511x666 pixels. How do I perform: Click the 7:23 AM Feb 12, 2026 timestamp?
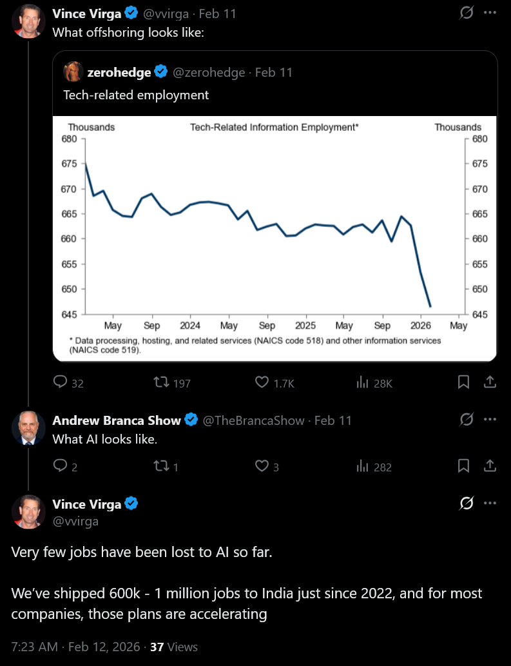(x=75, y=647)
